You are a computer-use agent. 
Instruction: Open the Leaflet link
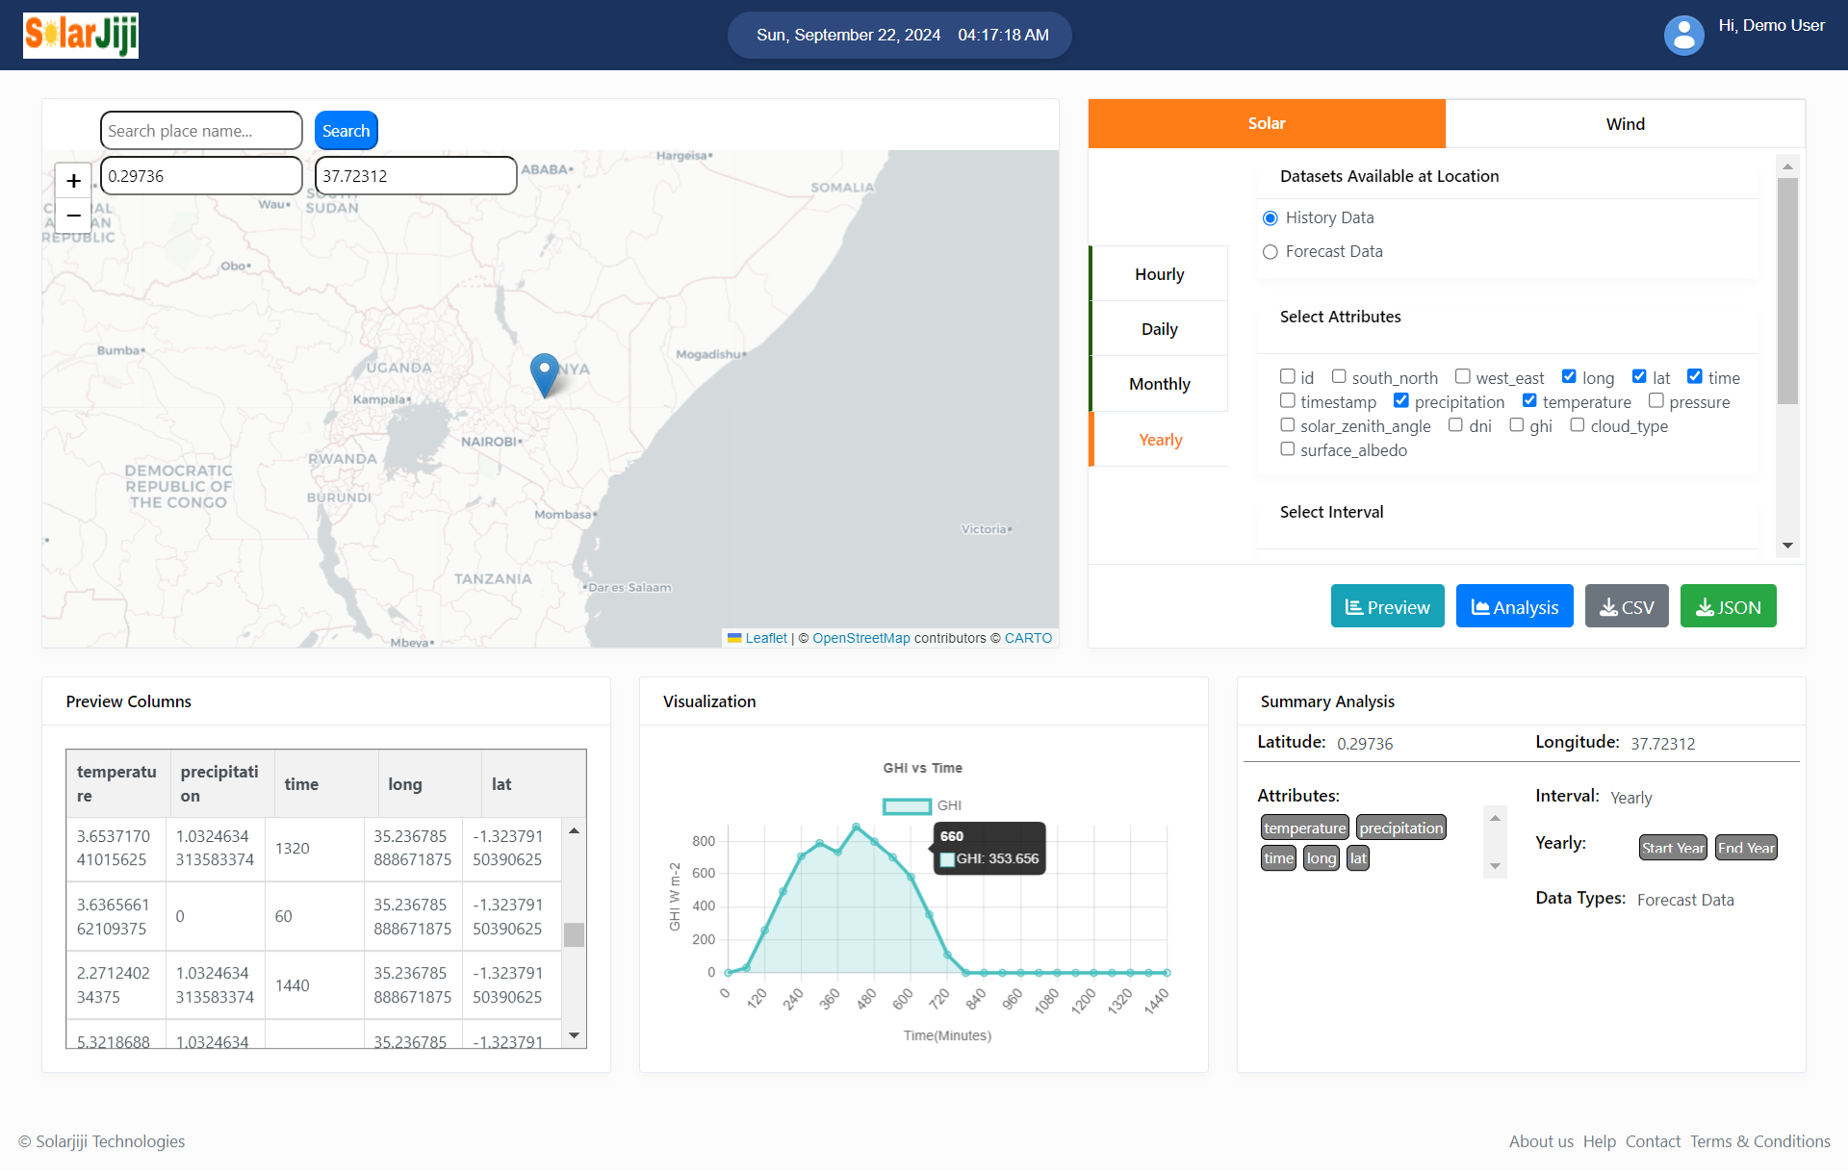click(765, 638)
